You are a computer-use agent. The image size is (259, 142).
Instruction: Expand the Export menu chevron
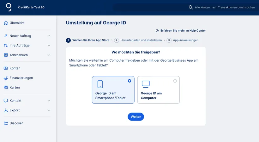pyautogui.click(x=49, y=110)
